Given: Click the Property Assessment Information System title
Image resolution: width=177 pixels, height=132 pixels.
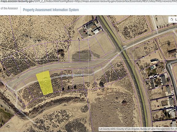Looking at the screenshot, I should coord(51,10).
